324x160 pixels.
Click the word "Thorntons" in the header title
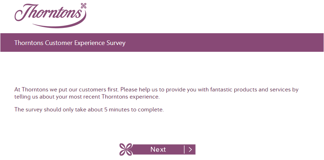pyautogui.click(x=29, y=43)
